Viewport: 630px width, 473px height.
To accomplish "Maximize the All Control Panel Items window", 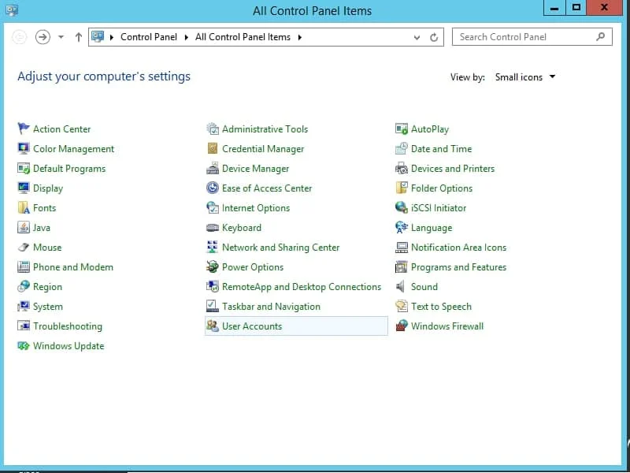I will [576, 8].
